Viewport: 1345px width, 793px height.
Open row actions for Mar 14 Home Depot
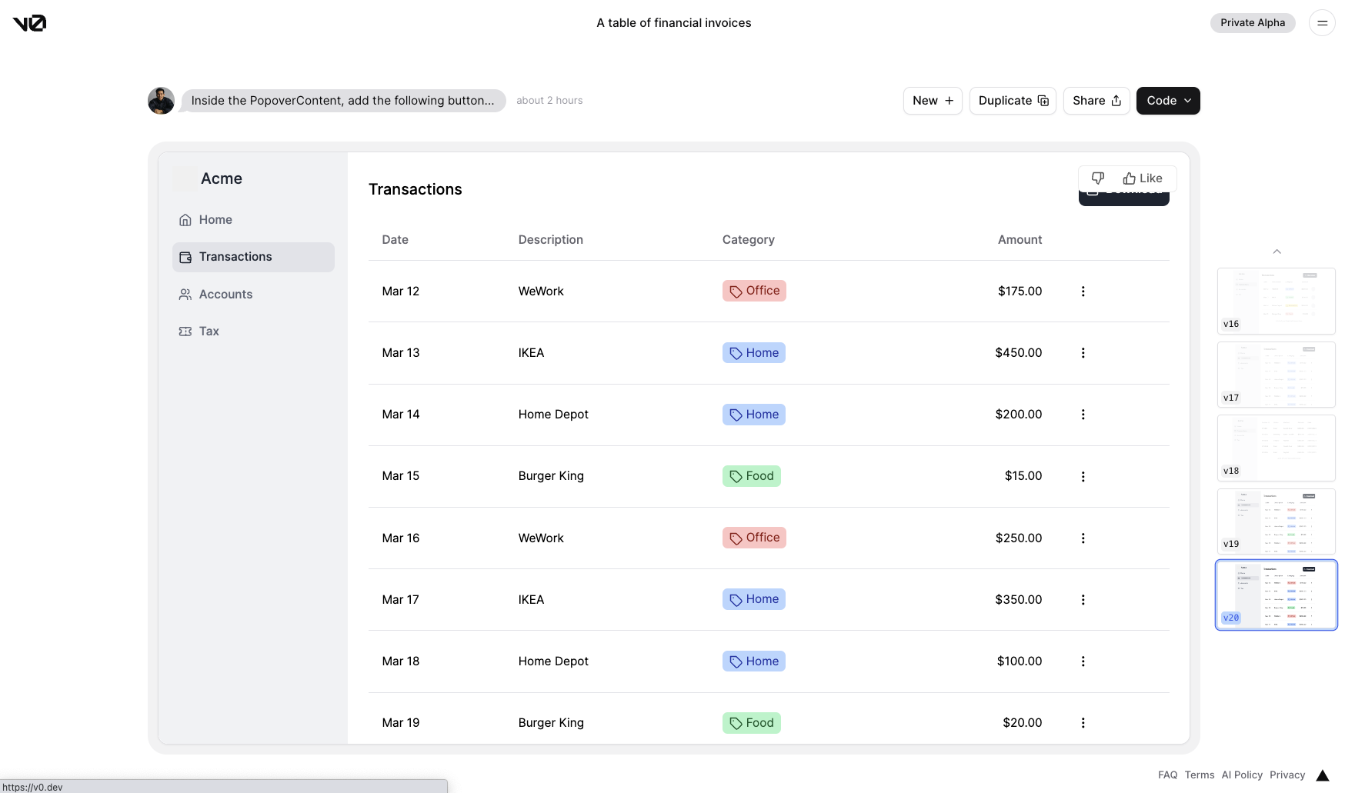pos(1083,415)
